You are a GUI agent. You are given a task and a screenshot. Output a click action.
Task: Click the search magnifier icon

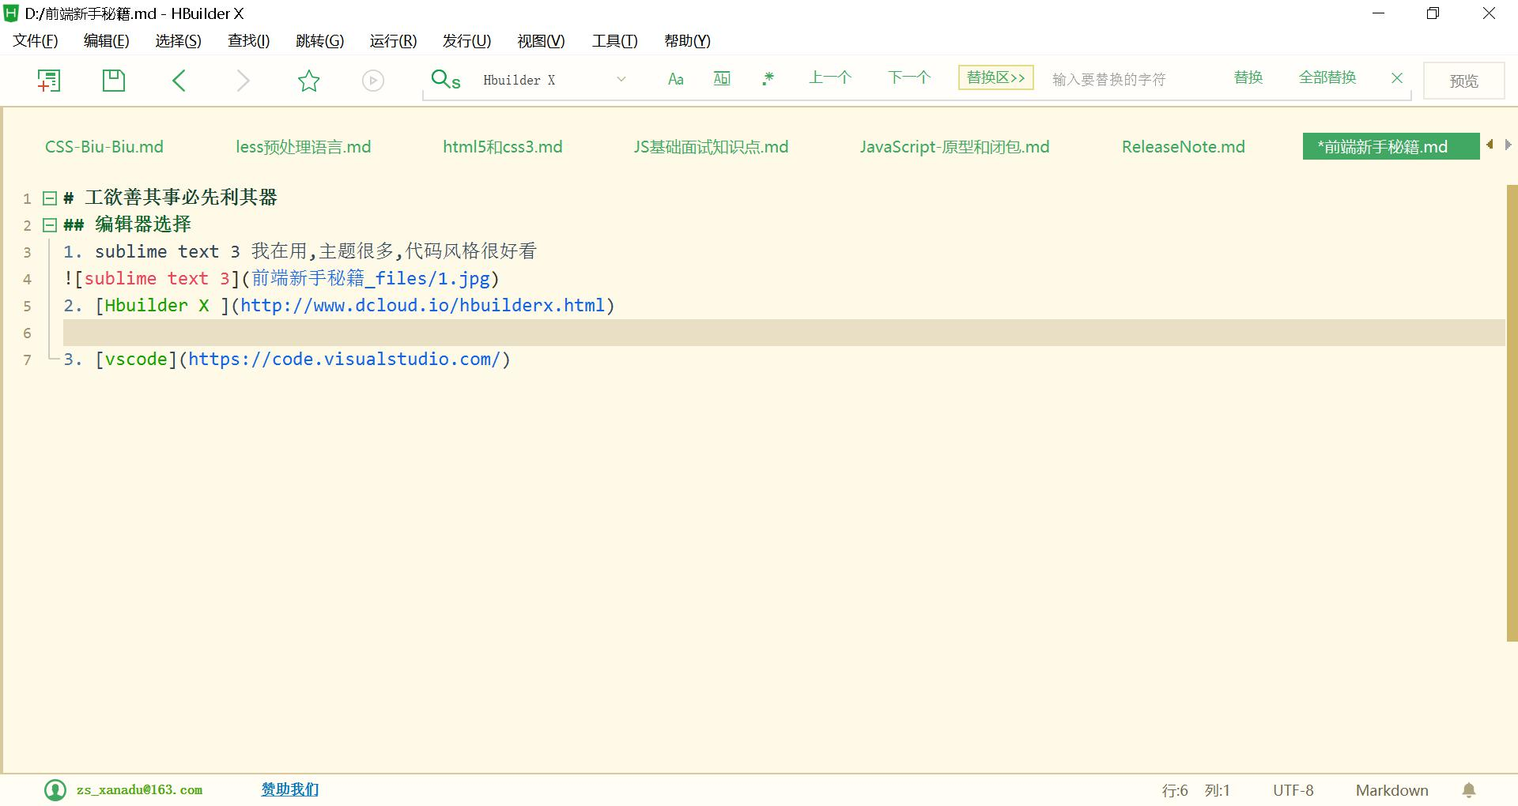click(445, 79)
